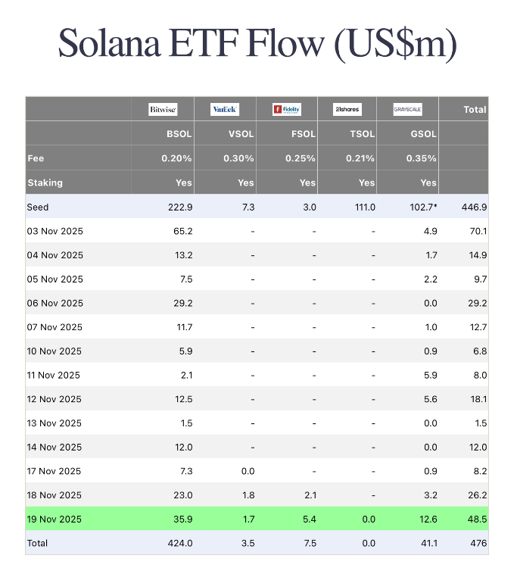Screen dimensions: 517x571
Task: Select the 03 Nov 2025 date cell
Action: pyautogui.click(x=55, y=231)
